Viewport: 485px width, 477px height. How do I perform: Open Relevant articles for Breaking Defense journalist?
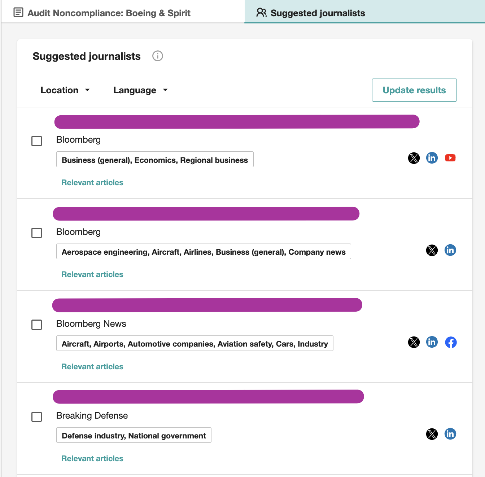click(x=92, y=458)
